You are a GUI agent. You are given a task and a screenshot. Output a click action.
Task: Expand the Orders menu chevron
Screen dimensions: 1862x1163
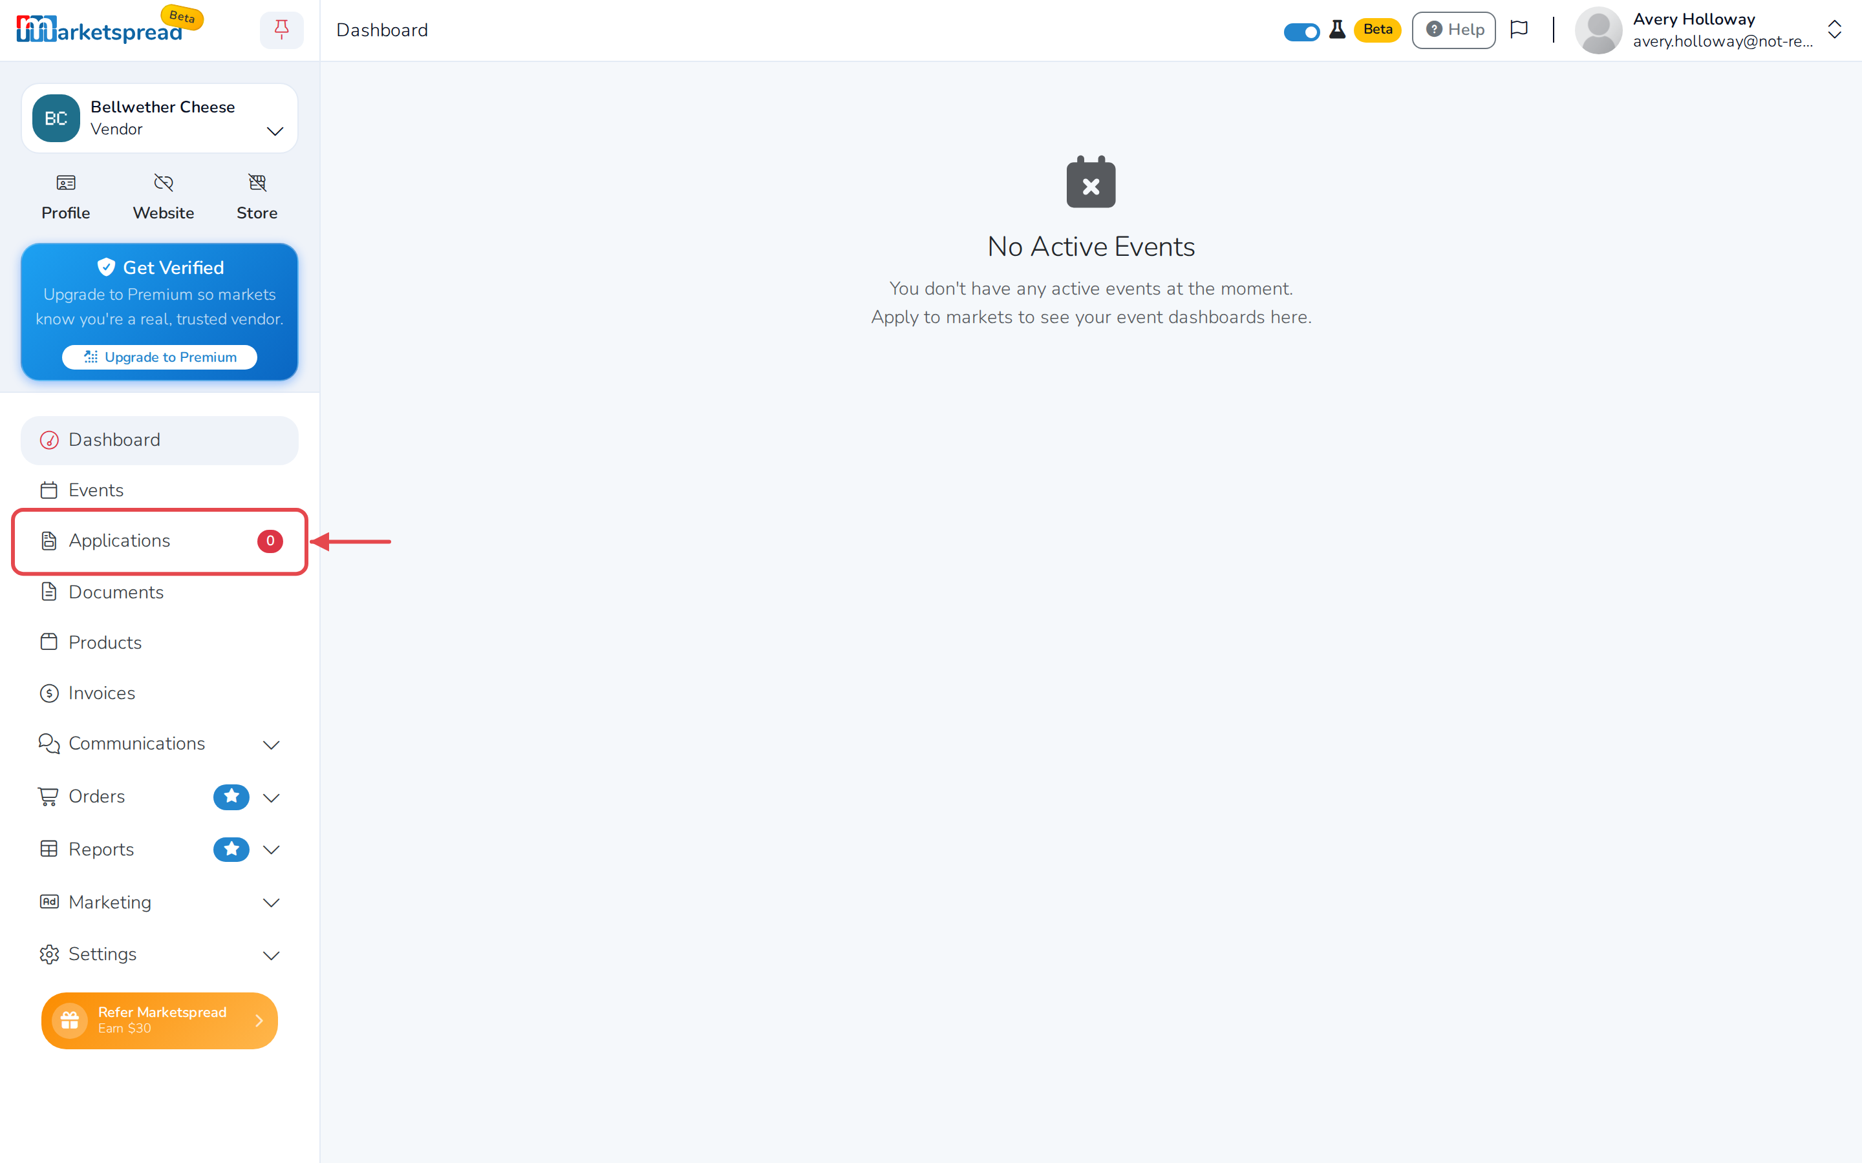click(x=271, y=798)
